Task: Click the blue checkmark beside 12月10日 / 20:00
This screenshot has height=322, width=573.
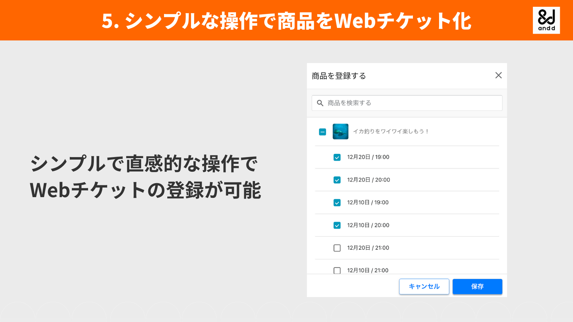Action: point(337,225)
